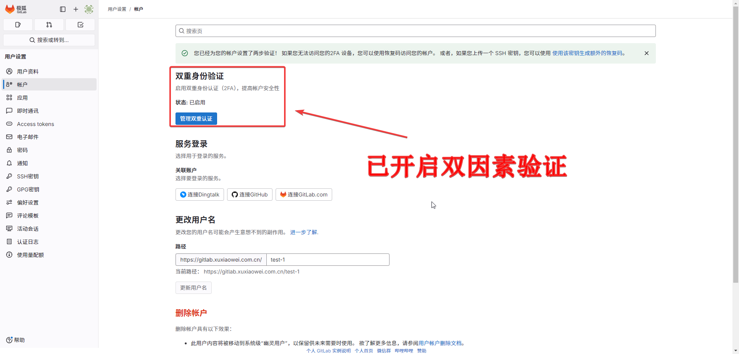Click the page vertical scrollbar
Screen dimensions: 739x354
pos(736,154)
